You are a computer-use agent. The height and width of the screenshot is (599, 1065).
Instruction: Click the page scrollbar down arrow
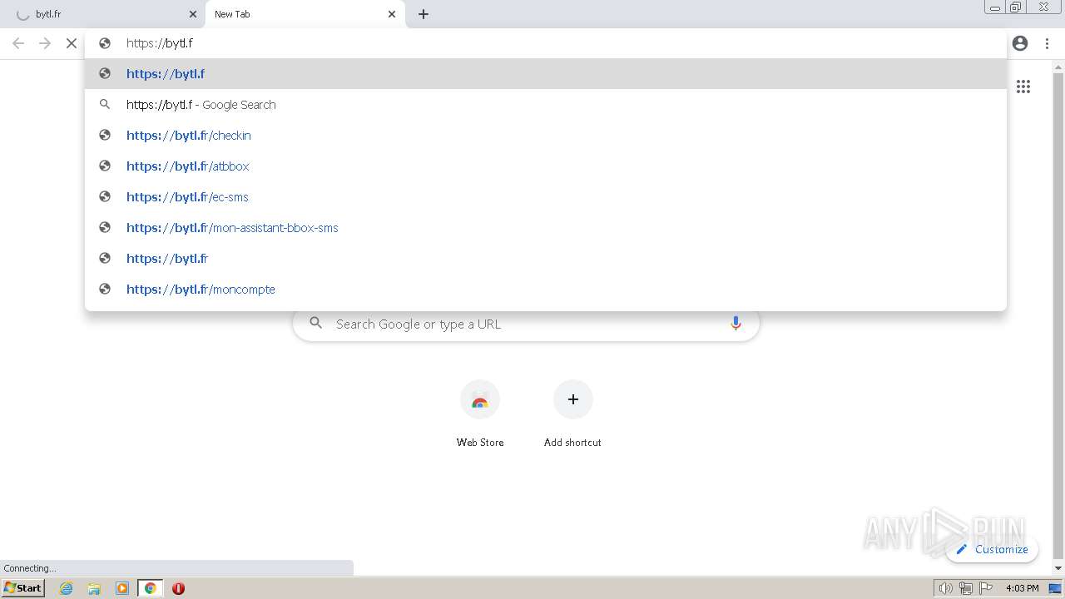click(1058, 568)
